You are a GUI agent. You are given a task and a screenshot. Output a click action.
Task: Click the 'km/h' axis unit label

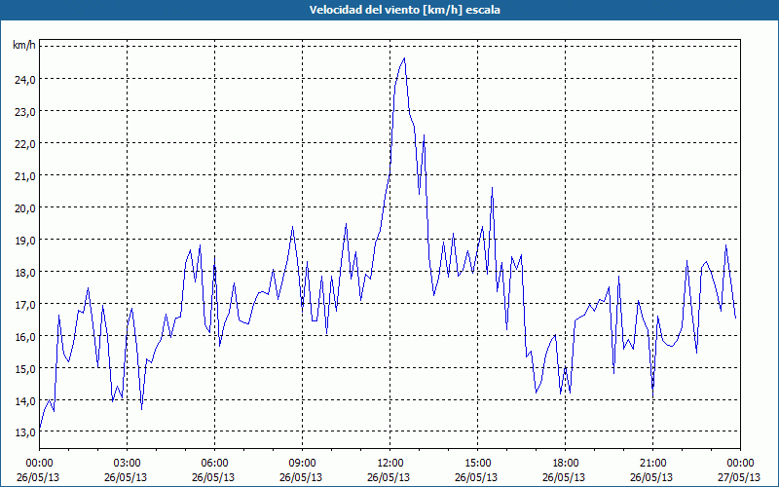coord(23,46)
